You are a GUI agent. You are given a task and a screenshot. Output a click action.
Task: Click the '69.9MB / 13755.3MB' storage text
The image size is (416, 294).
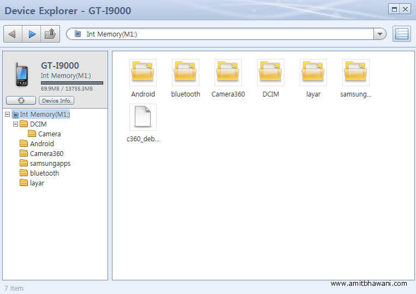tap(67, 89)
